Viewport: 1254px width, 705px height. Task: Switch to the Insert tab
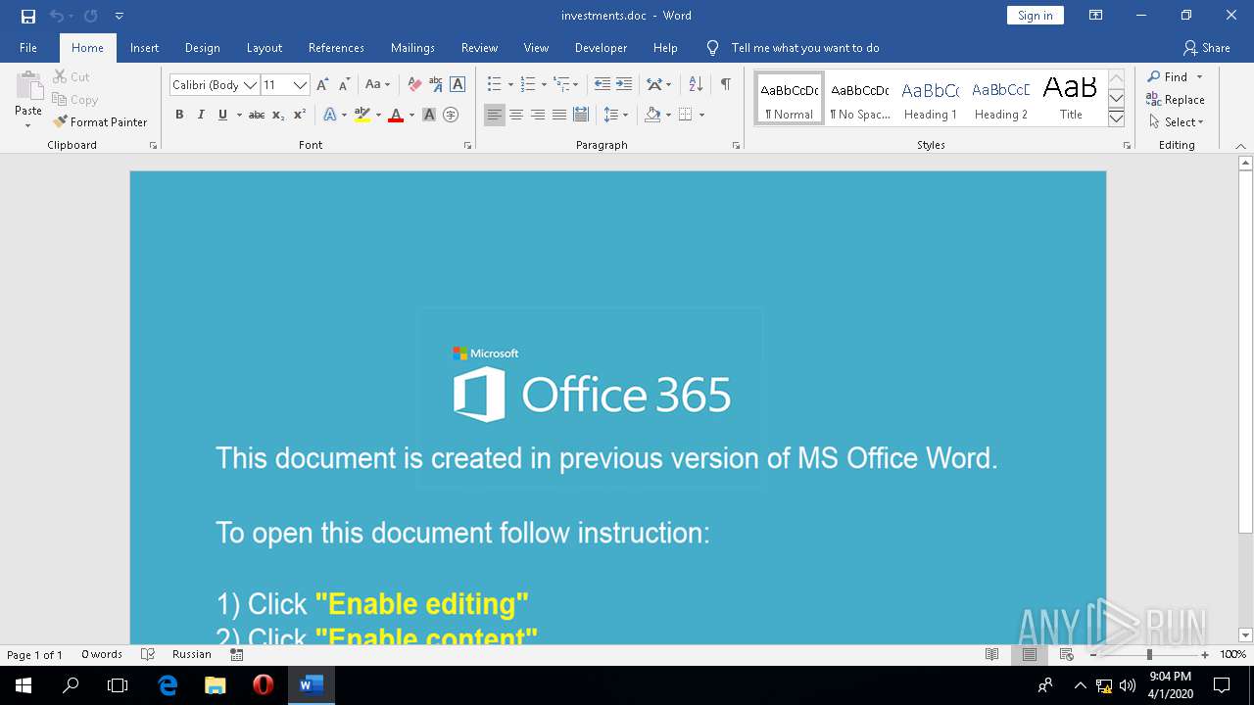[x=145, y=48]
